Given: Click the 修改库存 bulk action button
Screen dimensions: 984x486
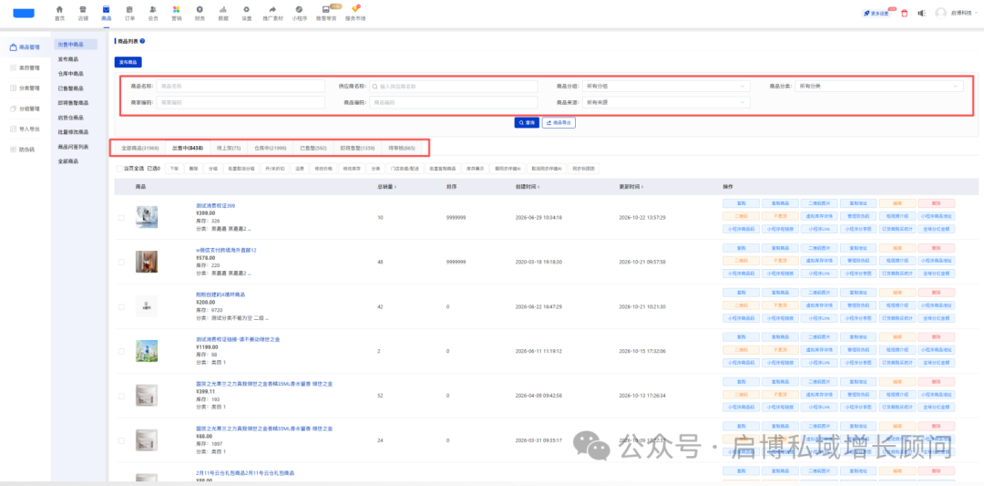Looking at the screenshot, I should [x=351, y=169].
